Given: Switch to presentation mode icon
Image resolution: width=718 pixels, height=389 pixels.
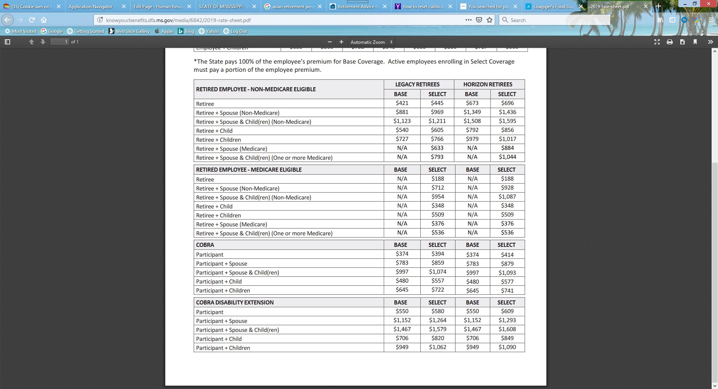Looking at the screenshot, I should [x=657, y=42].
